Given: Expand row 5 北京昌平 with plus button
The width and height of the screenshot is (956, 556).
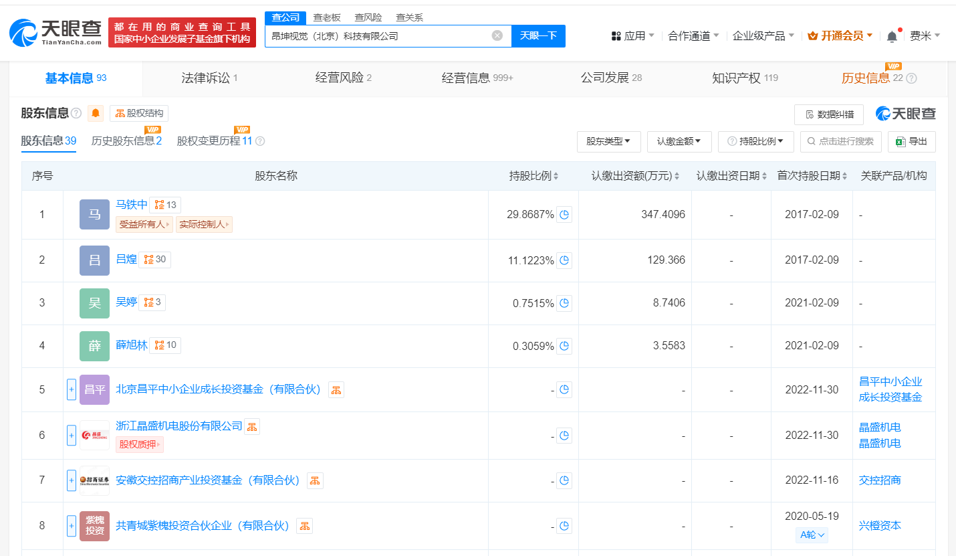Looking at the screenshot, I should [x=72, y=389].
